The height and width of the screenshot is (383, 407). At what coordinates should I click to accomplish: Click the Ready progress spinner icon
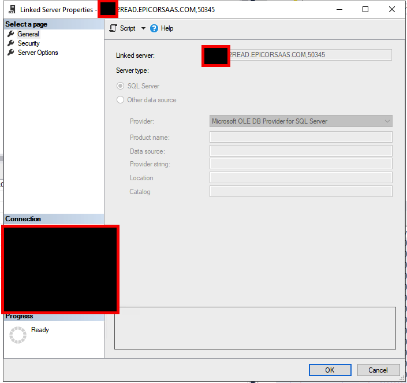click(18, 335)
